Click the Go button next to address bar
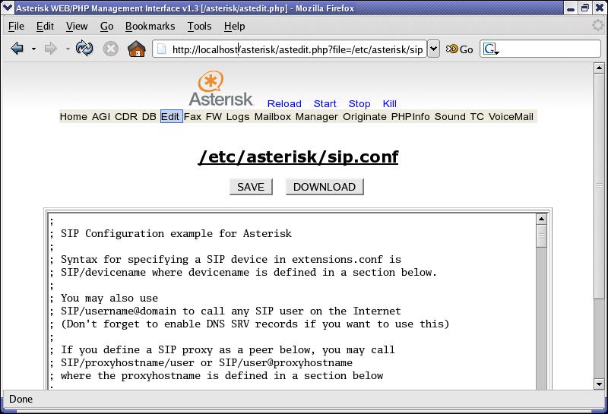The height and width of the screenshot is (414, 608). coord(460,49)
